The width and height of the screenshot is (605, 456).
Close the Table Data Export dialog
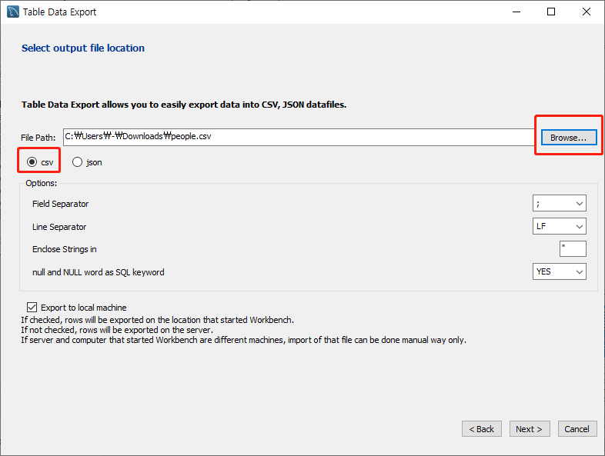tap(587, 12)
